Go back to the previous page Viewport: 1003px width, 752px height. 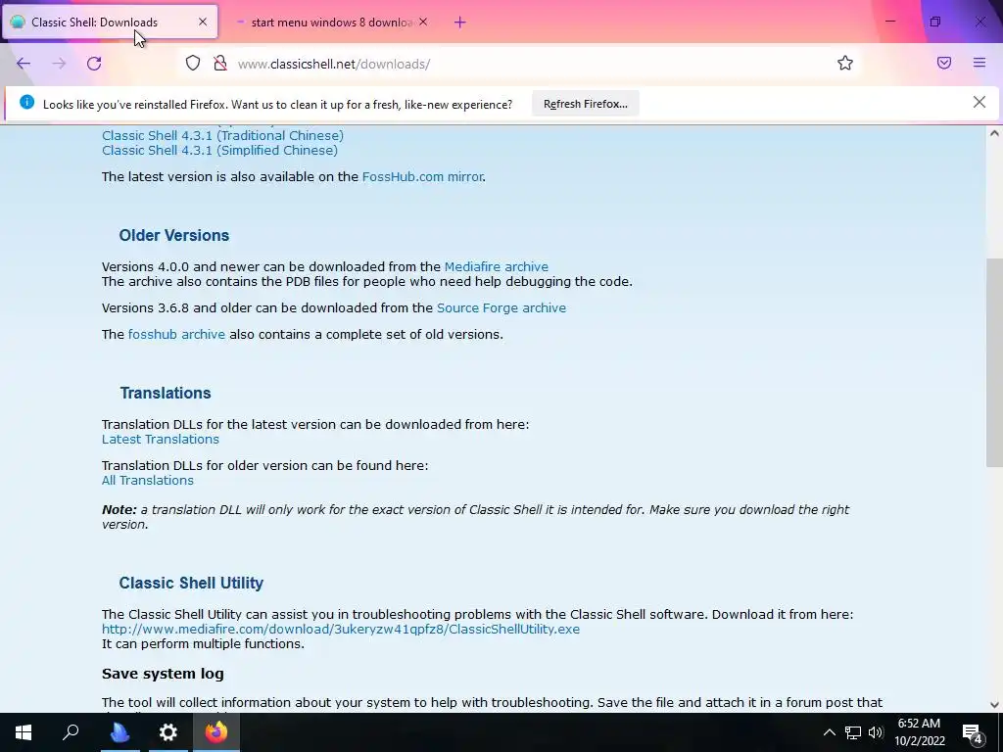pyautogui.click(x=24, y=64)
